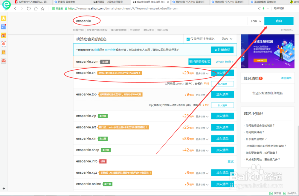Go back to the previous page
The width and height of the screenshot is (299, 196).
(16, 9)
